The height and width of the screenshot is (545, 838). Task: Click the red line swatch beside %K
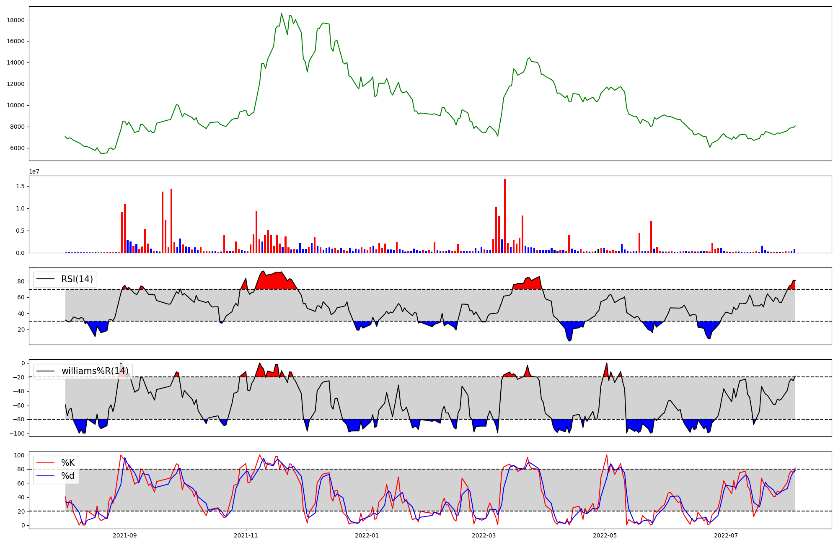point(46,463)
